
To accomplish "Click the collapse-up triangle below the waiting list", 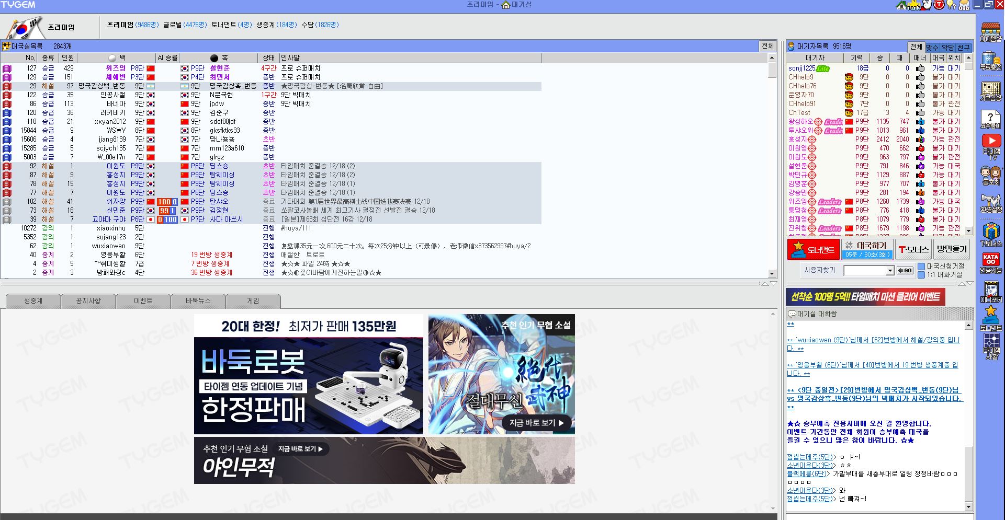I will (962, 284).
